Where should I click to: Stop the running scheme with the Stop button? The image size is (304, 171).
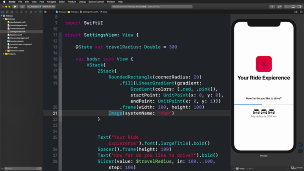[22, 7]
